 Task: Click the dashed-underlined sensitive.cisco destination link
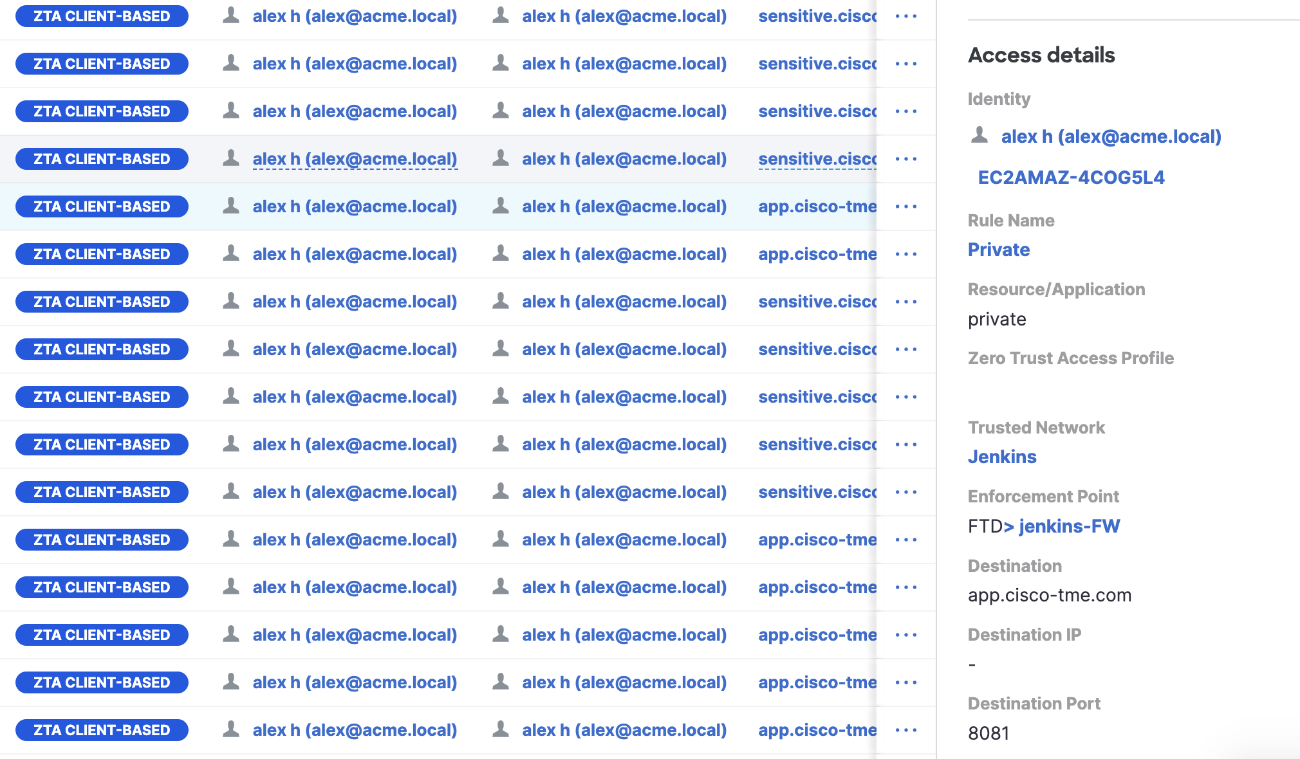(x=817, y=159)
